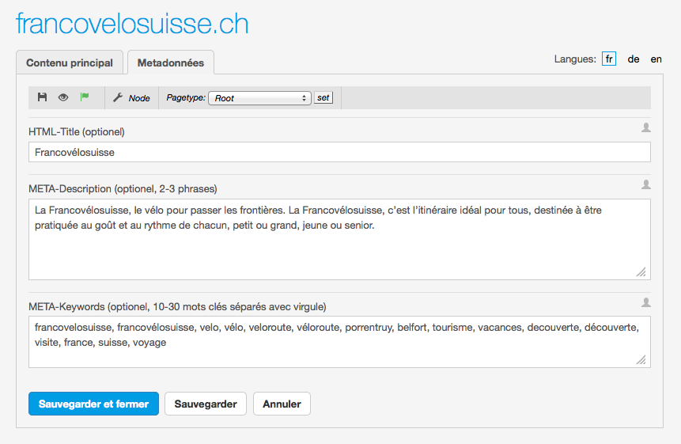Screen dimensions: 681x444
Task: Switch to the Contenu principal tab
Action: click(x=70, y=63)
